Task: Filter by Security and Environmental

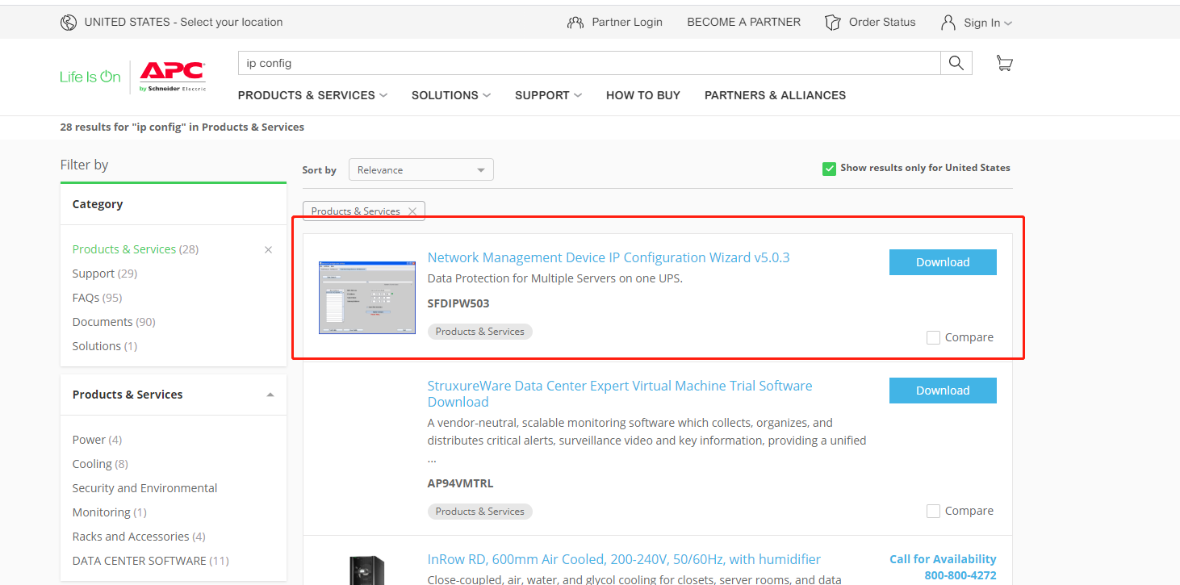Action: (x=144, y=488)
